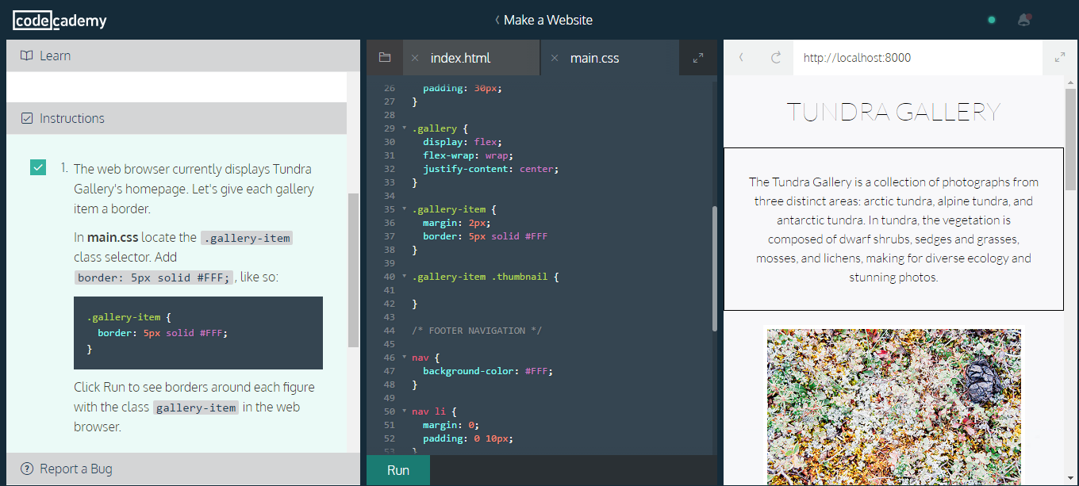Expand the code editor to fullscreen
This screenshot has width=1079, height=486.
click(x=698, y=58)
